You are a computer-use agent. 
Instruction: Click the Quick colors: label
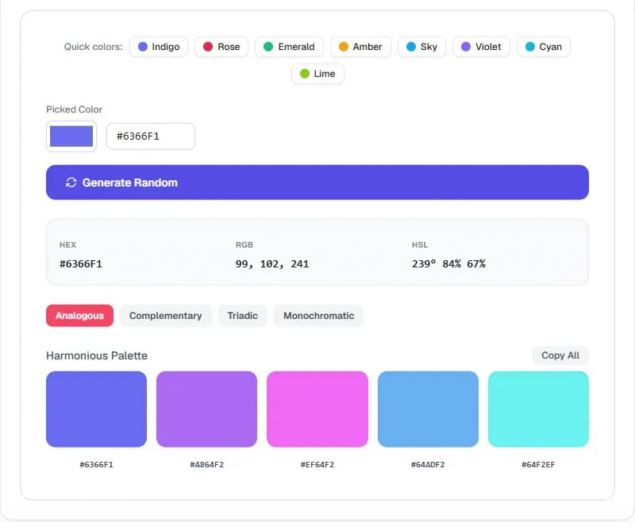point(93,47)
